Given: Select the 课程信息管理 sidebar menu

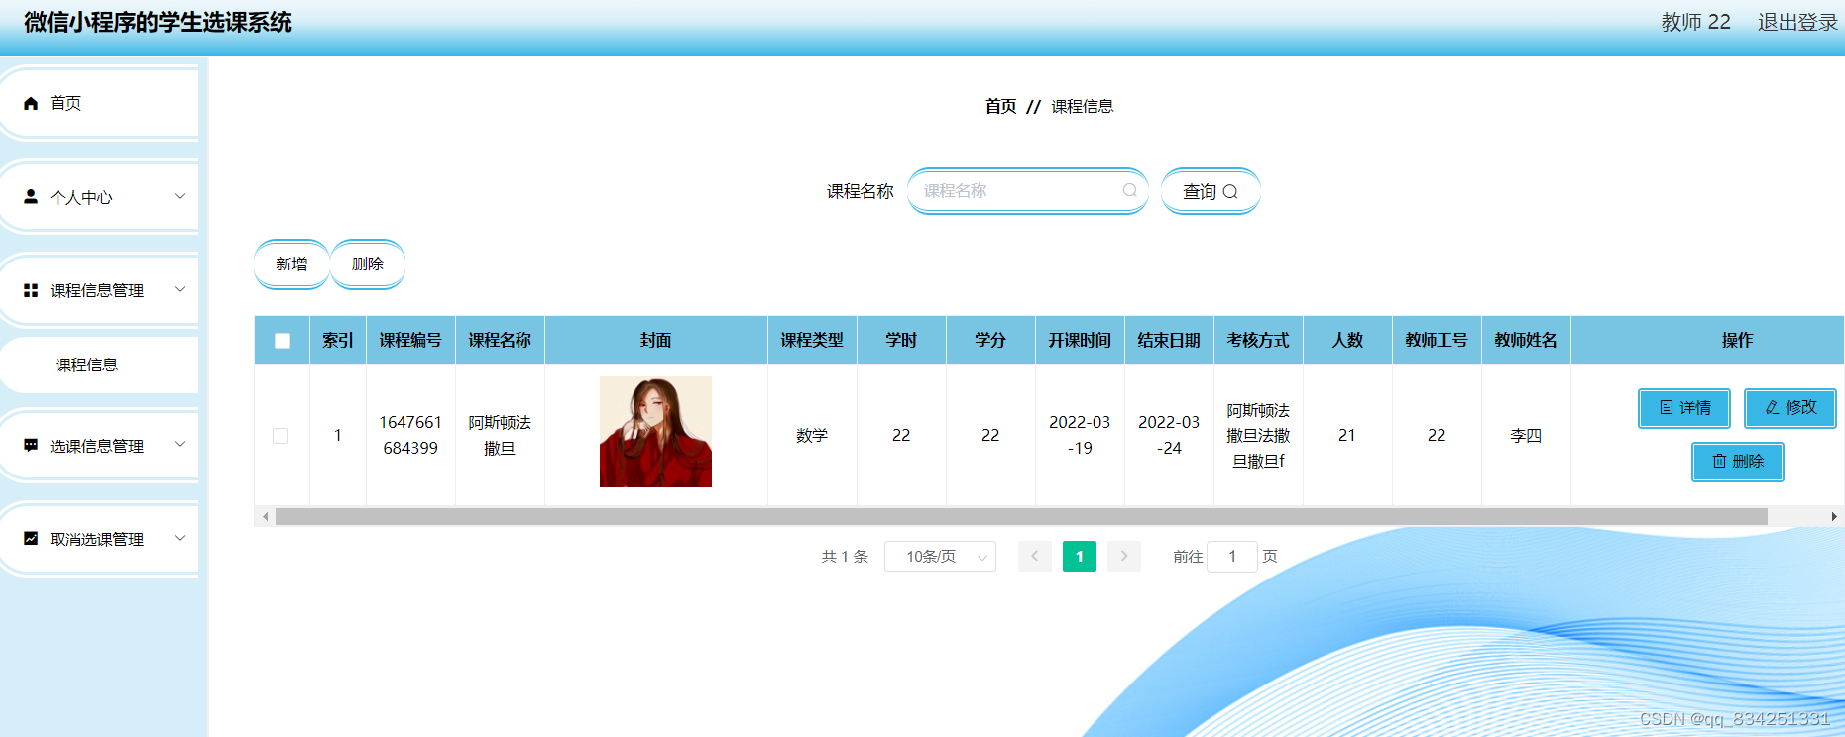Looking at the screenshot, I should point(99,290).
